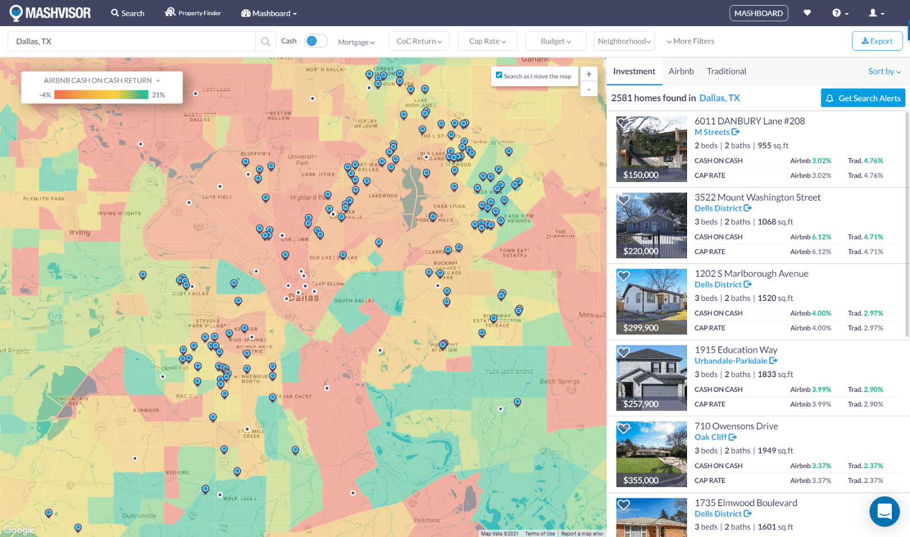
Task: Open the chat support bubble
Action: tap(884, 511)
